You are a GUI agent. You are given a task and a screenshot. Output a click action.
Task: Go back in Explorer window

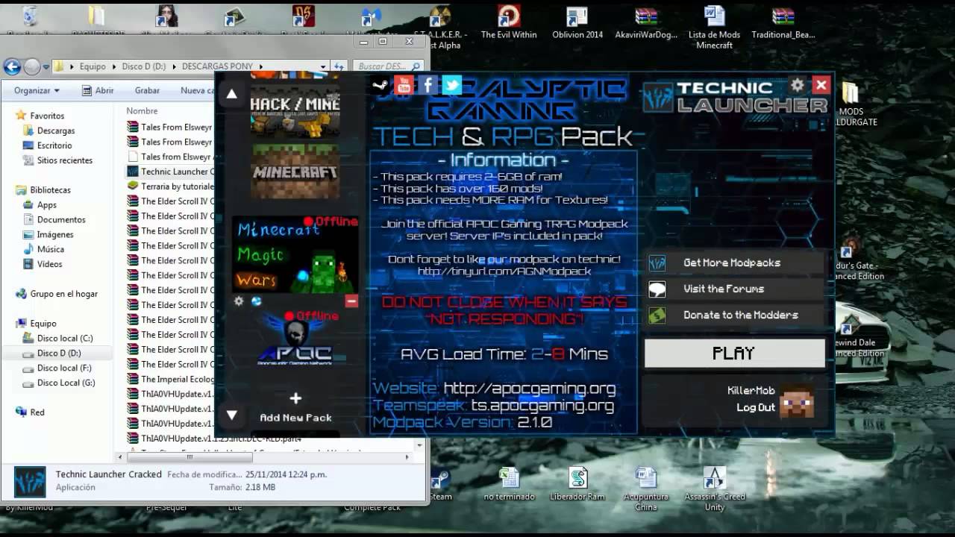pos(12,66)
